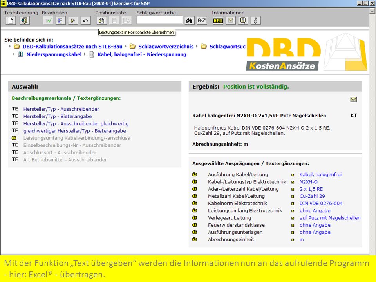Image resolution: width=376 pixels, height=282 pixels.
Task: Click yellow icon beside Kabelnorm Elektrotechnik
Action: [195, 203]
